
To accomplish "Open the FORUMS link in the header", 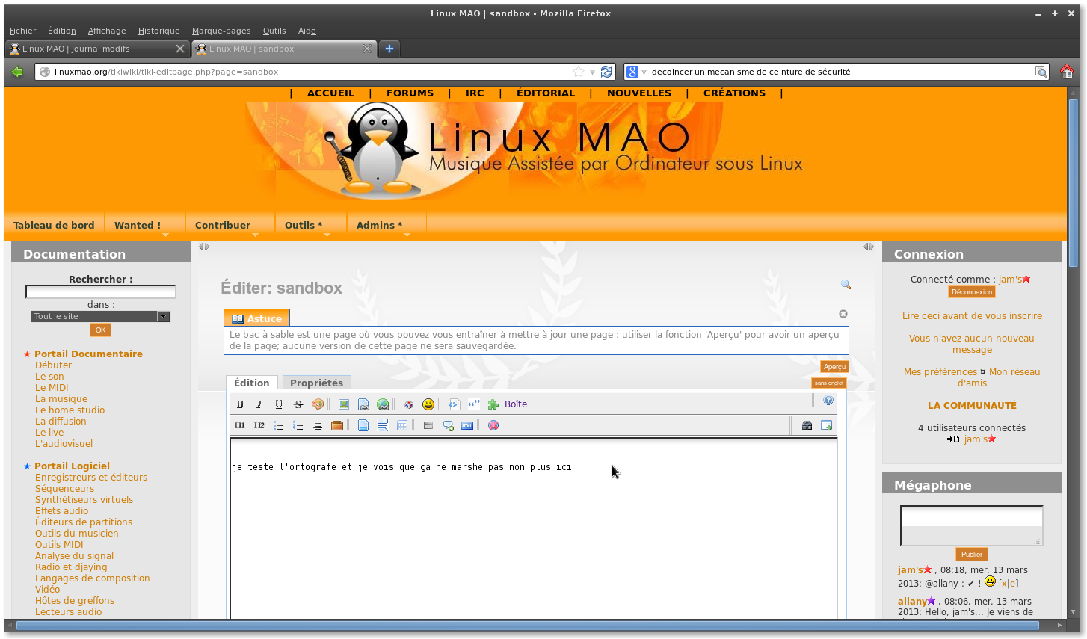I will tap(410, 93).
